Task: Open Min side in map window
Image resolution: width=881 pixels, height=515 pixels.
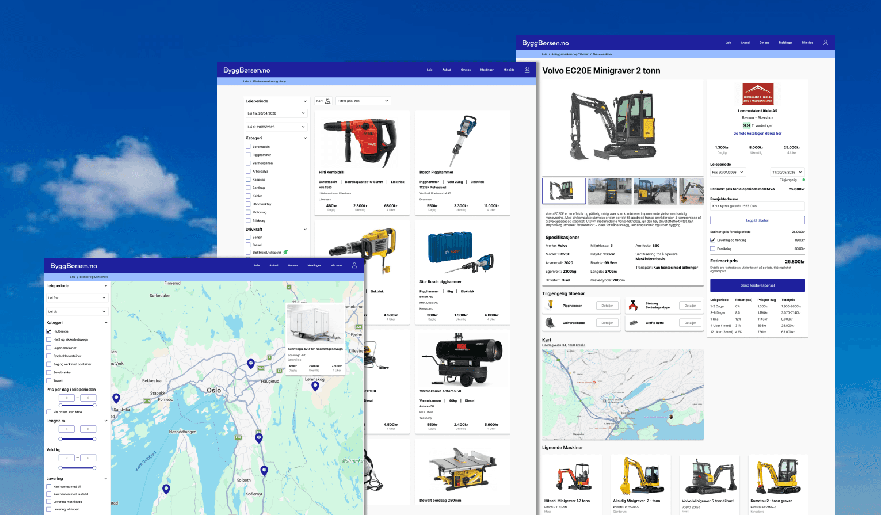Action: point(336,265)
